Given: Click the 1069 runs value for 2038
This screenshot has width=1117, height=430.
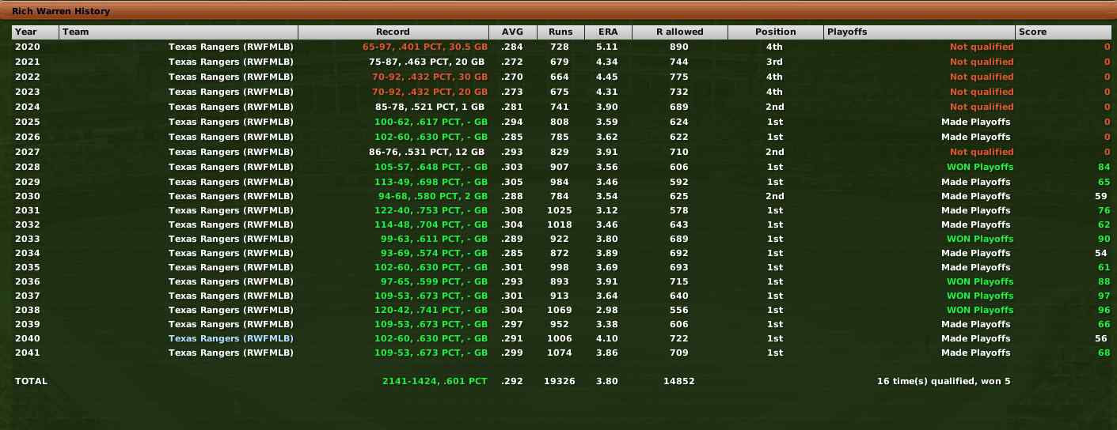Looking at the screenshot, I should coord(560,310).
